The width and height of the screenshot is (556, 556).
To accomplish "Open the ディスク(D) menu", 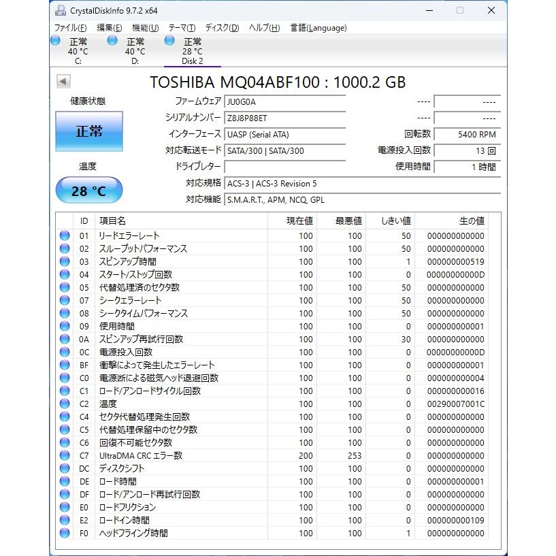I will pyautogui.click(x=223, y=28).
